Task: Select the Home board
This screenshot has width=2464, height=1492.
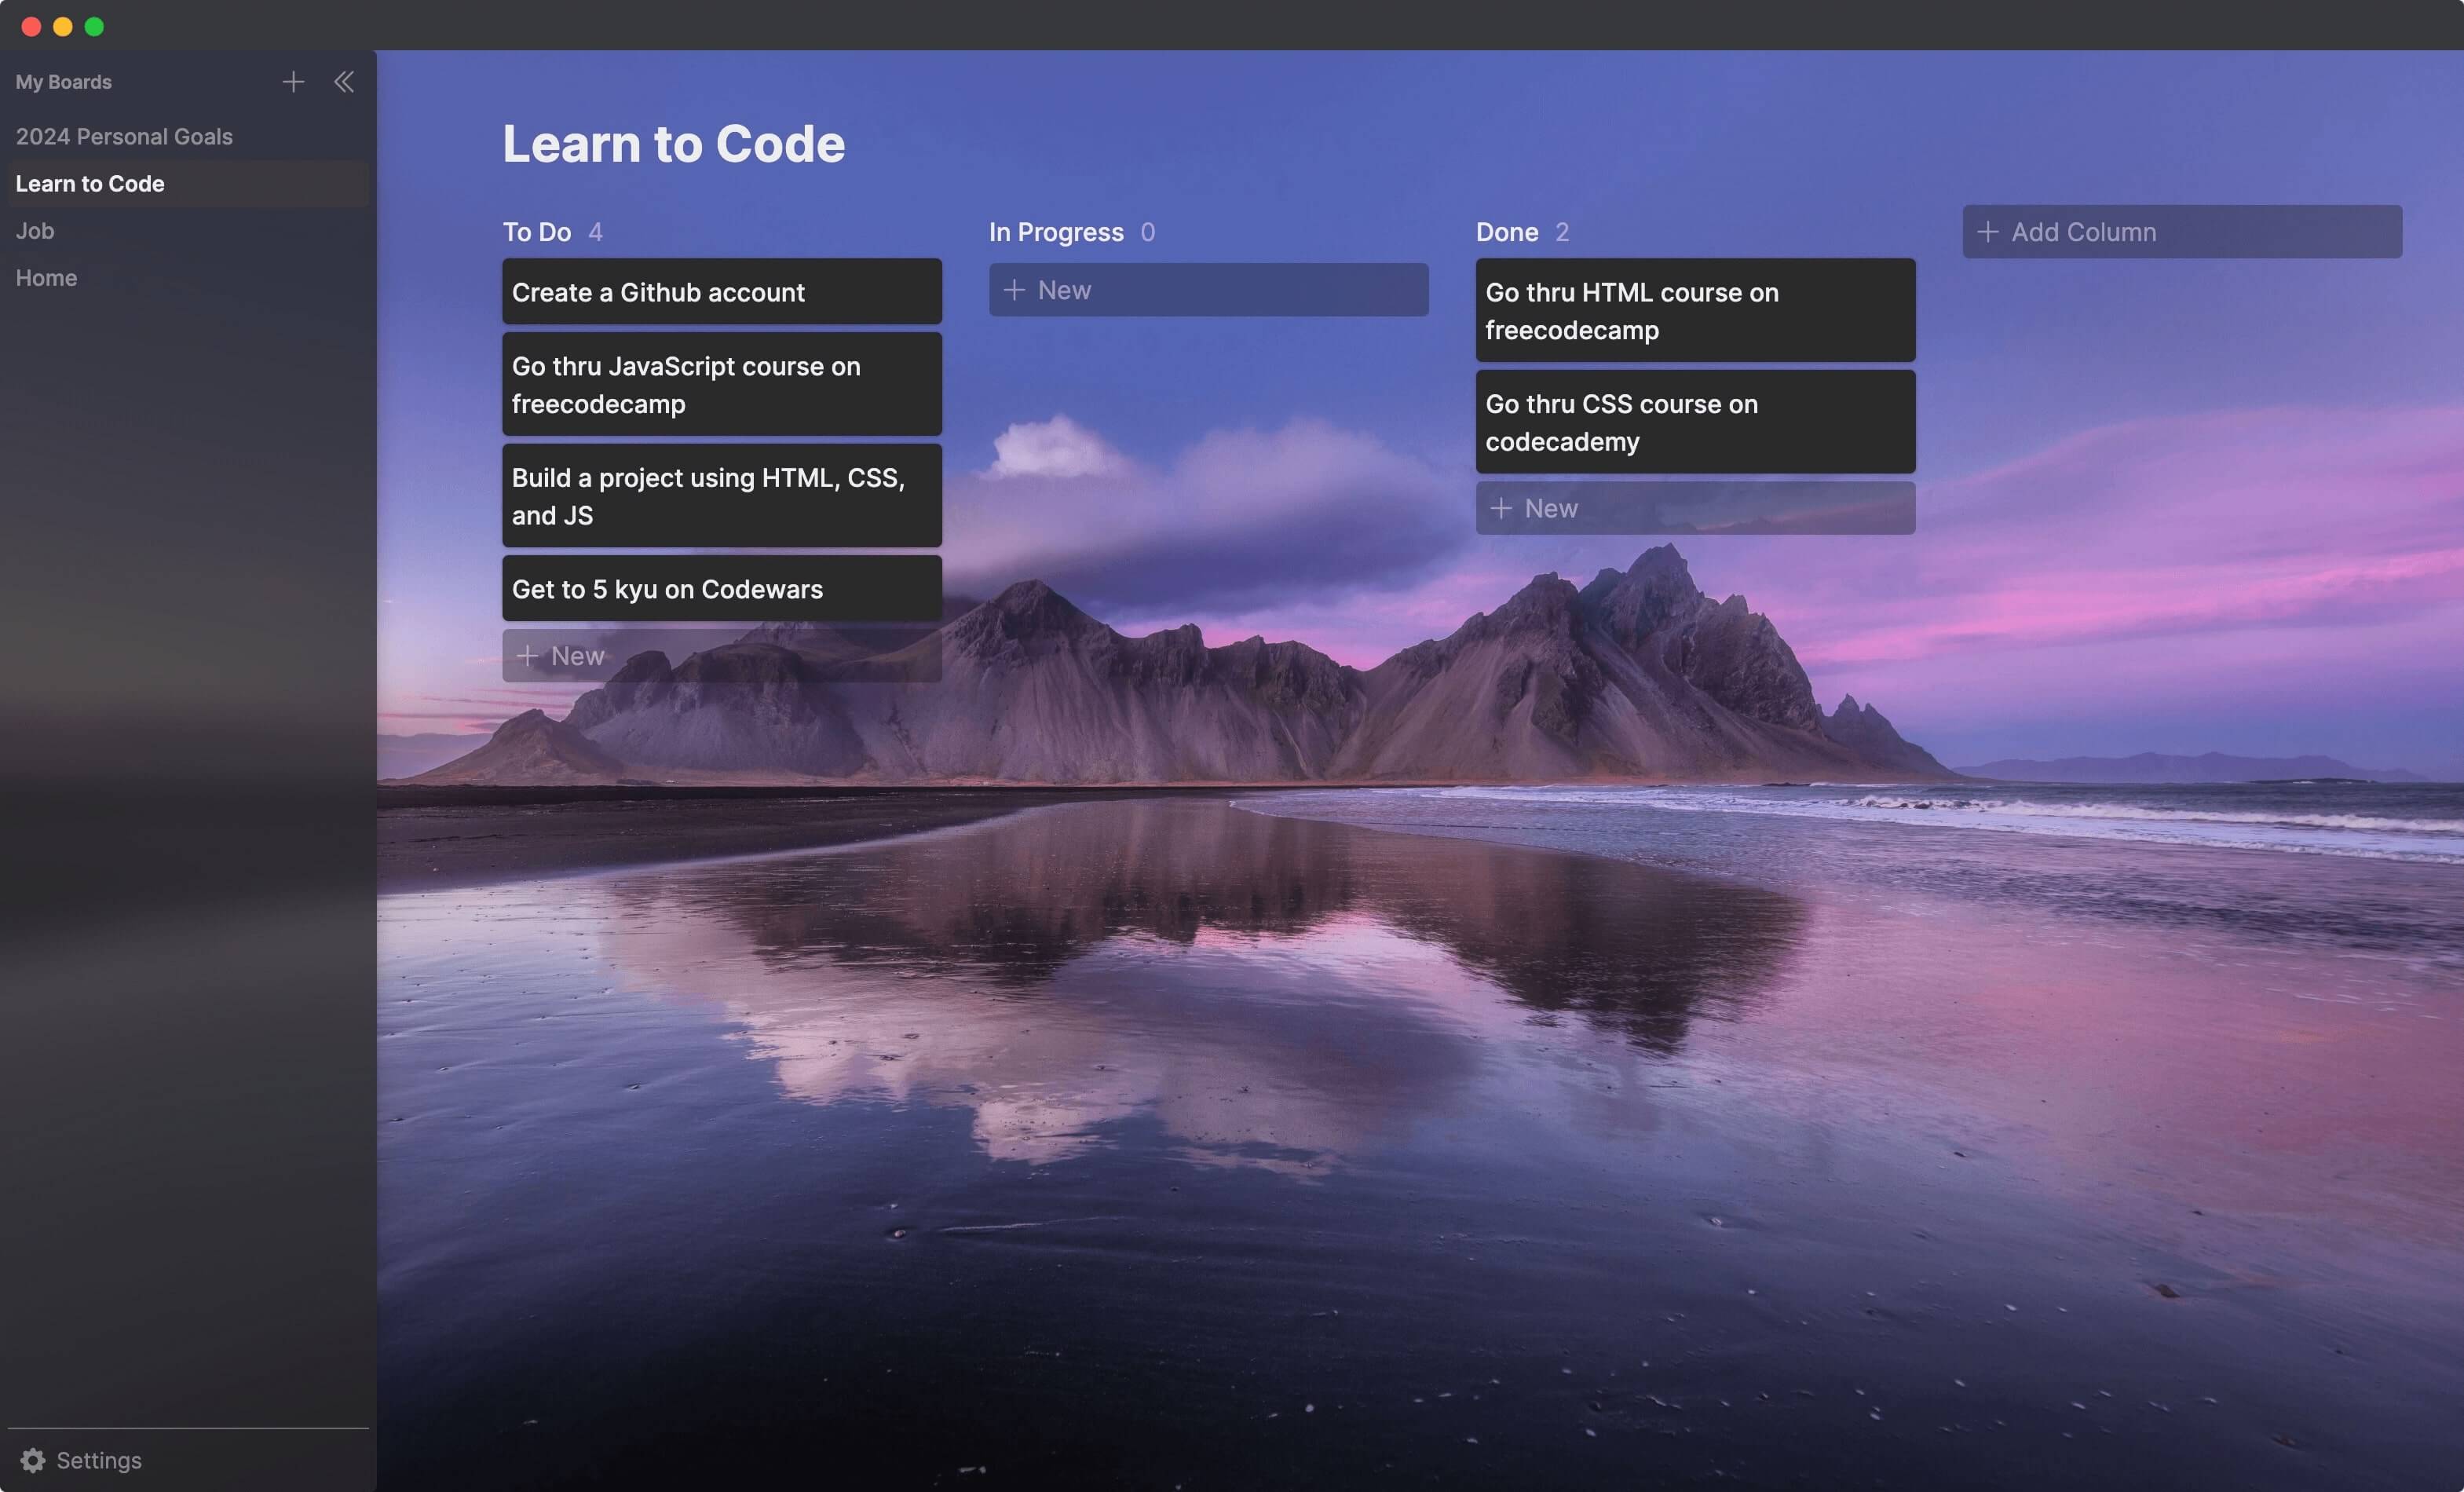Action: coord(46,278)
